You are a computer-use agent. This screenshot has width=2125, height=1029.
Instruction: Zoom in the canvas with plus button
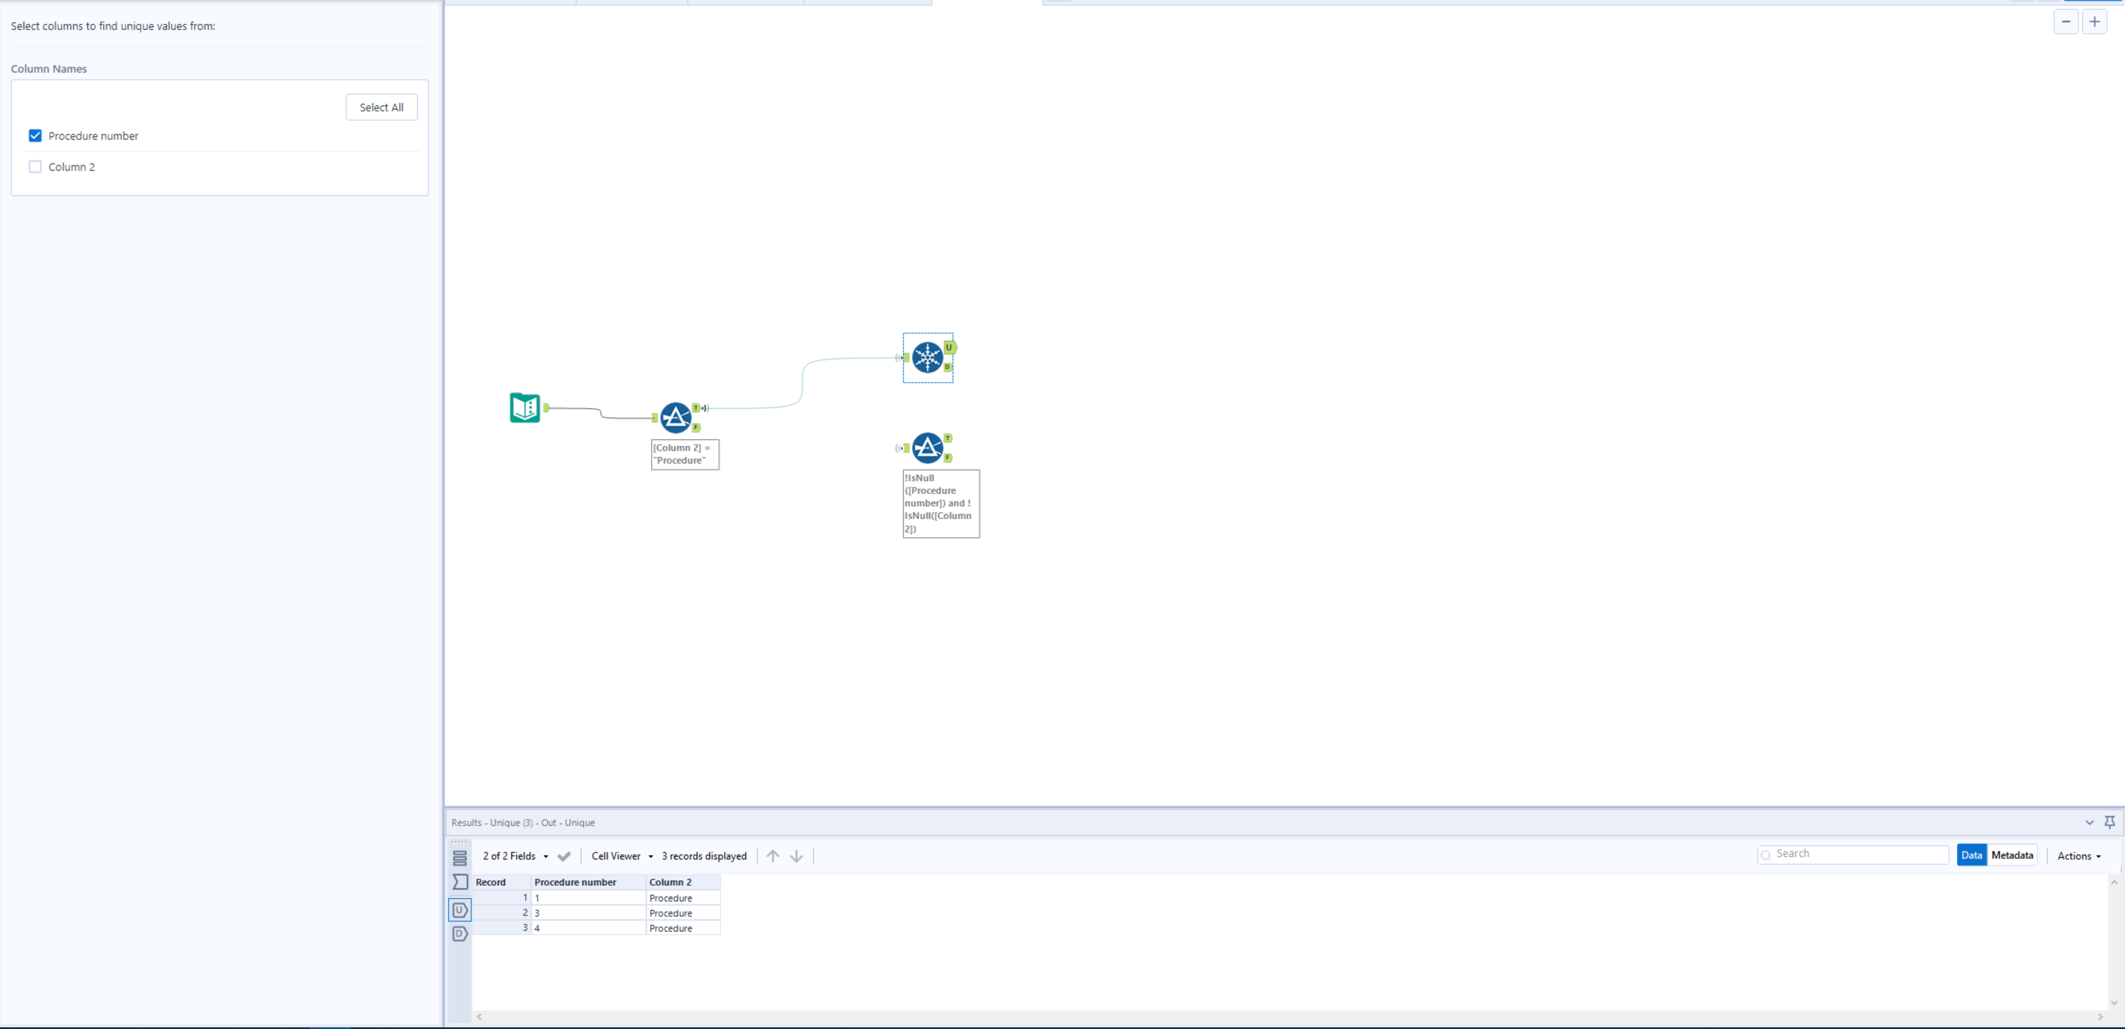[x=2094, y=22]
